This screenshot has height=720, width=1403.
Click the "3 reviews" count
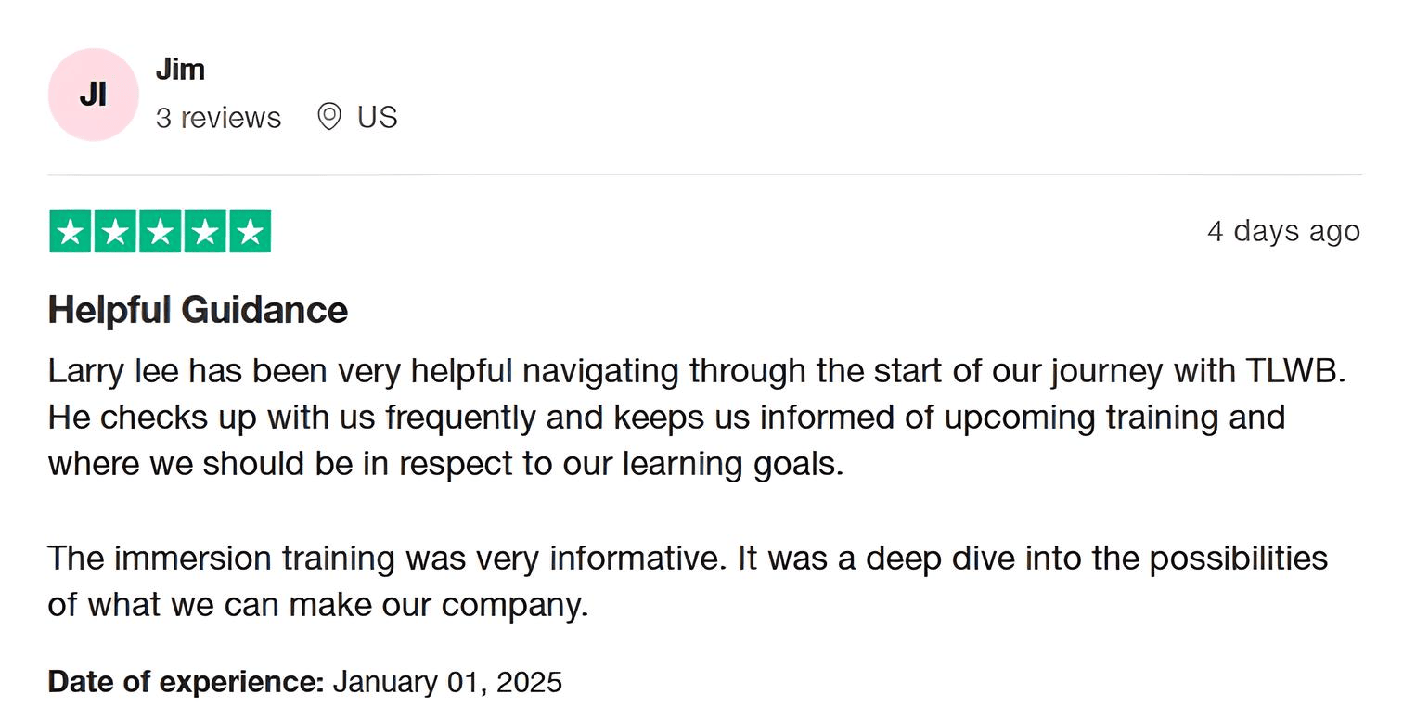(x=218, y=118)
